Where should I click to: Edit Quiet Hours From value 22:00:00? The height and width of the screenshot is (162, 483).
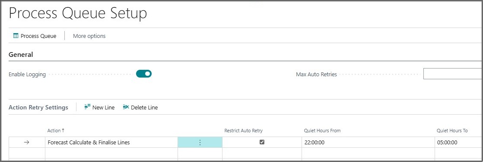coord(368,142)
